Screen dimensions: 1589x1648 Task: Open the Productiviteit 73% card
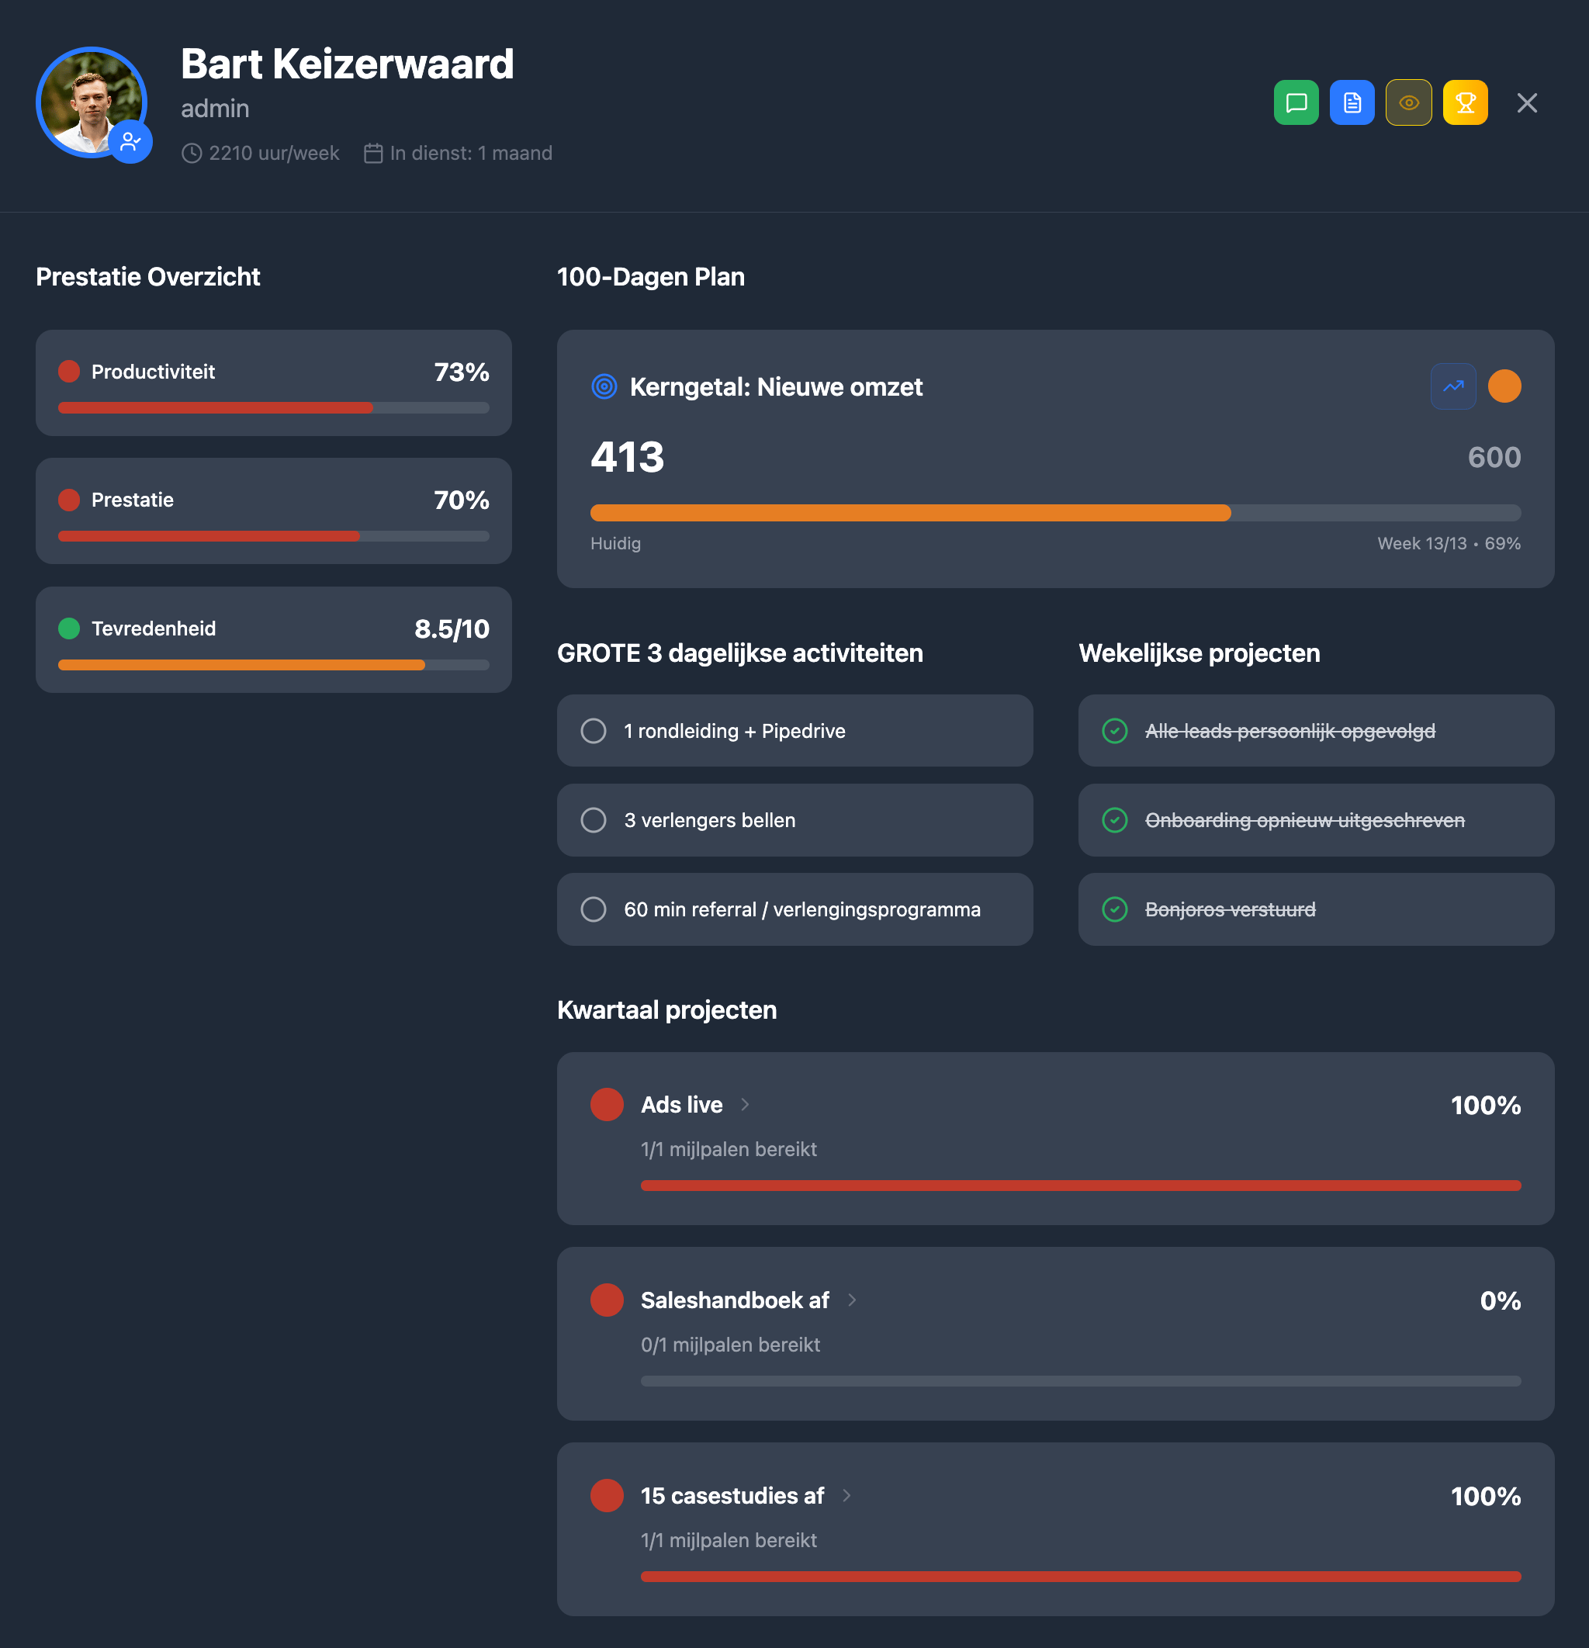point(273,383)
